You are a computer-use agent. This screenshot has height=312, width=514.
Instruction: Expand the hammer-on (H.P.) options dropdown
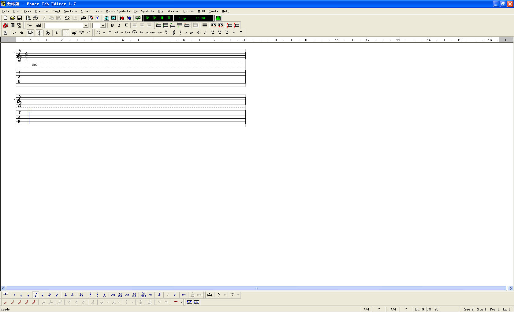pos(104,33)
